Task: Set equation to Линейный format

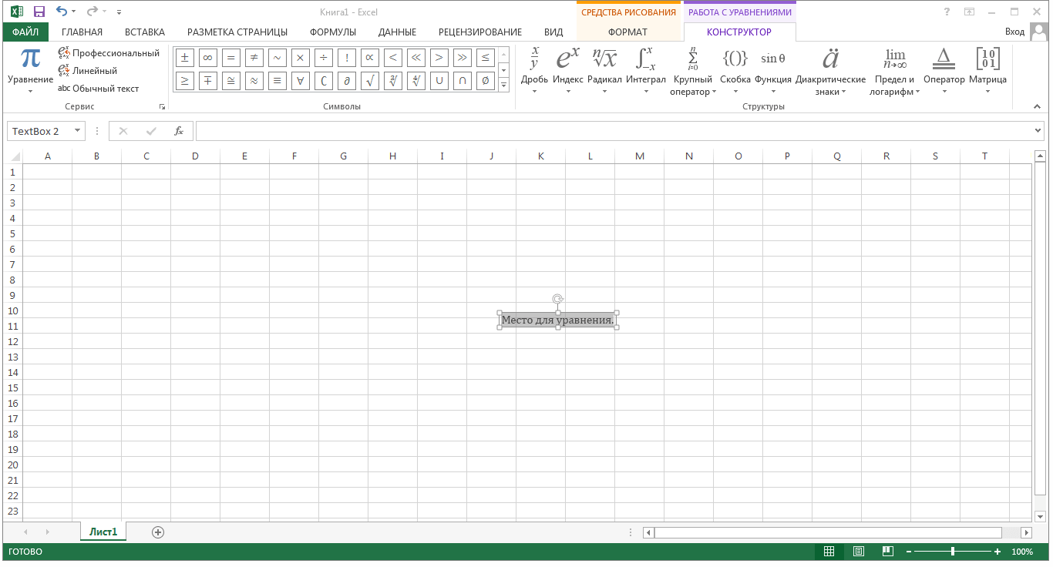Action: tap(88, 71)
